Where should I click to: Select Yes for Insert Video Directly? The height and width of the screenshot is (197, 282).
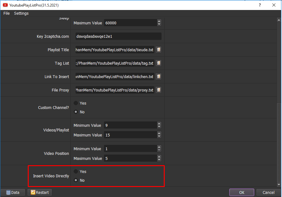[x=76, y=171]
